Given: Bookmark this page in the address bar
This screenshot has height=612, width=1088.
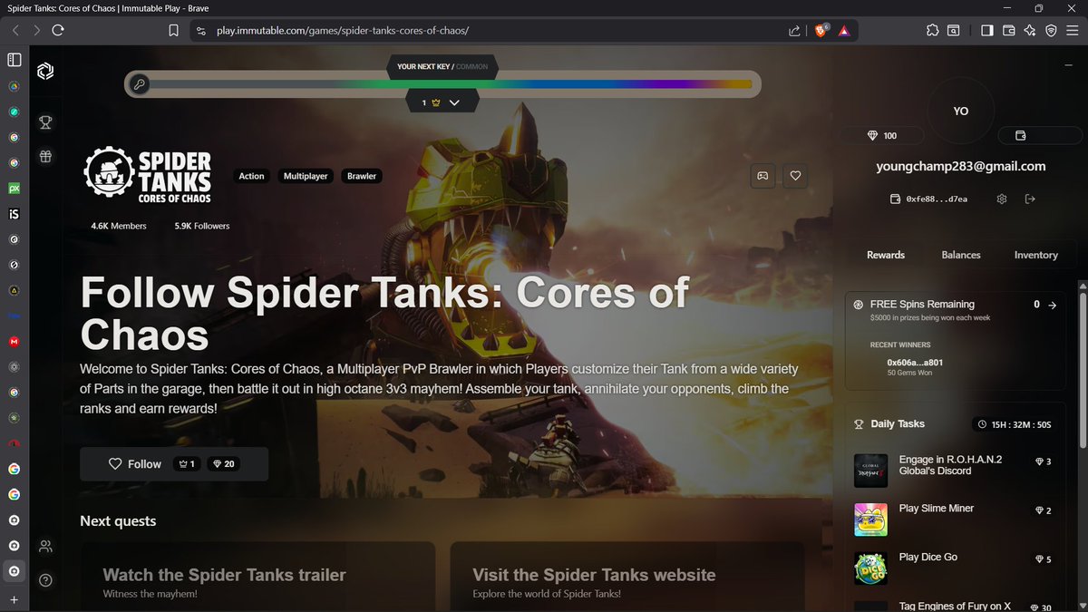Looking at the screenshot, I should pyautogui.click(x=173, y=30).
